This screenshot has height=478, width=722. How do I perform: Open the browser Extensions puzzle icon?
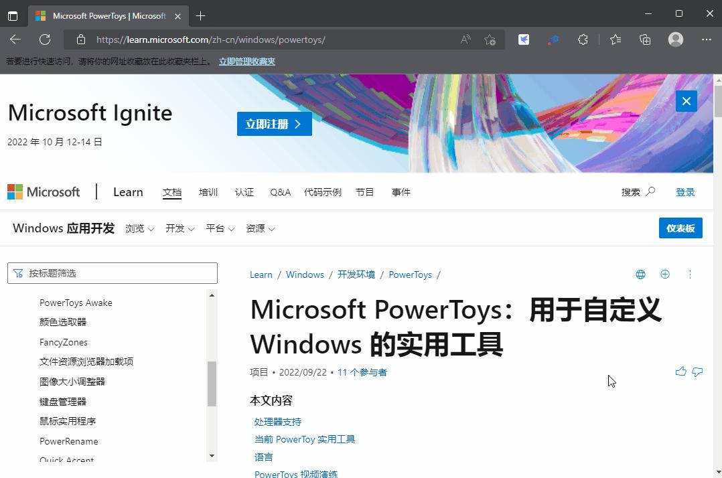pos(583,39)
